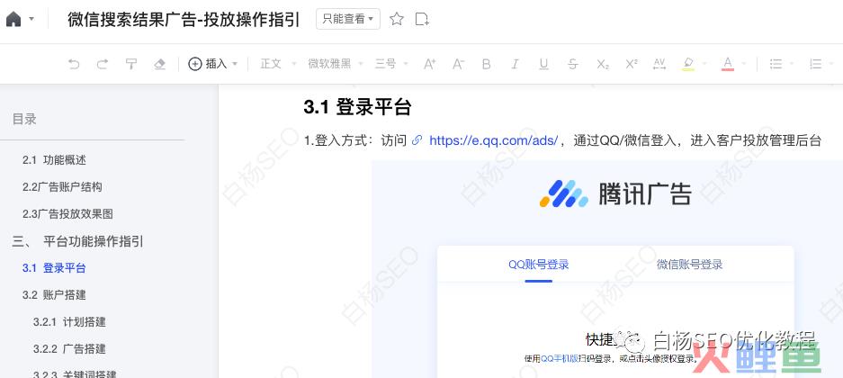This screenshot has width=843, height=378.
Task: Click the clear formatting eraser
Action: coord(159,64)
